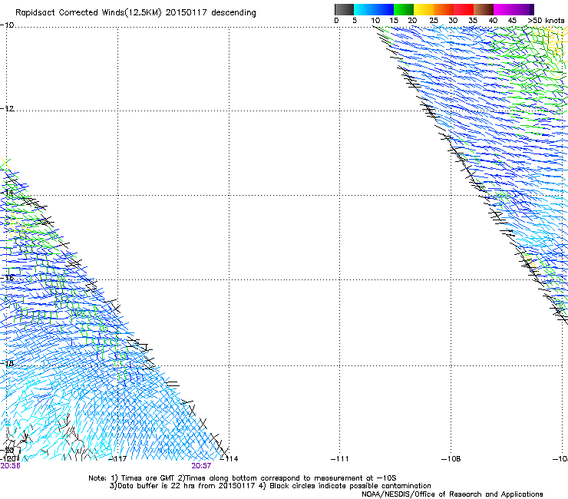Click the gray 0-5 knots legend segment
The height and width of the screenshot is (499, 568).
[344, 9]
